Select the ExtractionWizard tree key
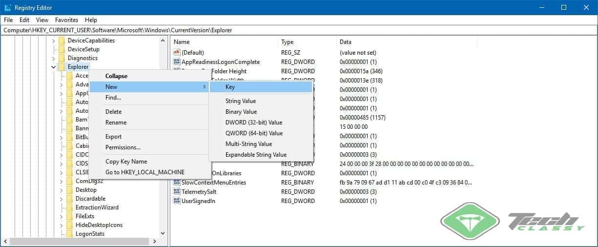The height and width of the screenshot is (247, 598). [97, 207]
